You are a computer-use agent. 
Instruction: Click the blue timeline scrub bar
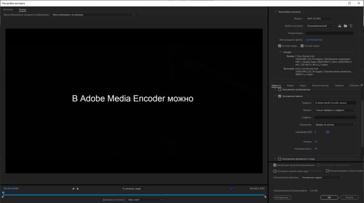tap(134, 195)
